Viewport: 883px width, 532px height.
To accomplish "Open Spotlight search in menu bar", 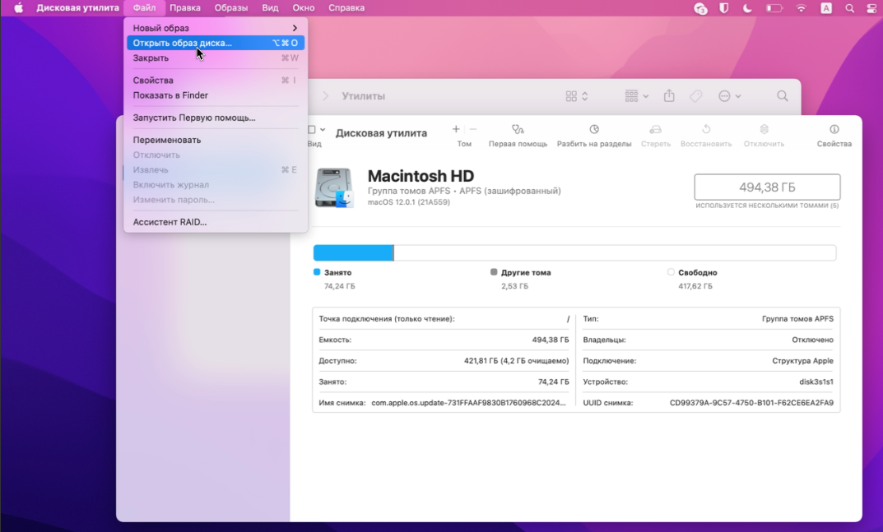I will pos(849,8).
